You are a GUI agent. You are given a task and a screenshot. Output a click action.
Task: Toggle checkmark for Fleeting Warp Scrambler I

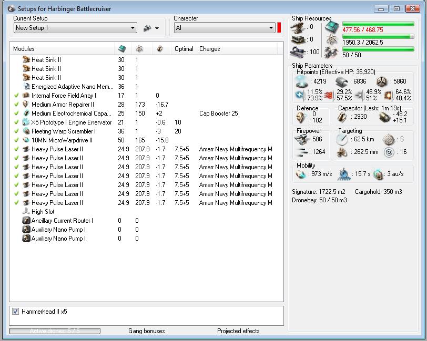[17, 131]
